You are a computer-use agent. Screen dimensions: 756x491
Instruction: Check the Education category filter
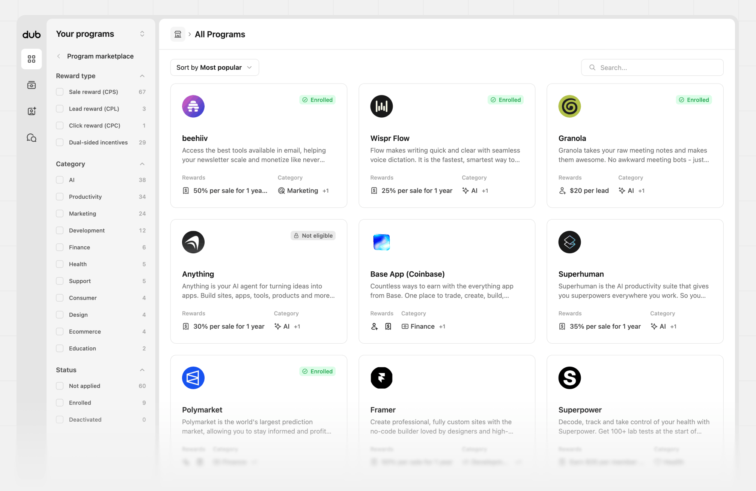pos(60,349)
